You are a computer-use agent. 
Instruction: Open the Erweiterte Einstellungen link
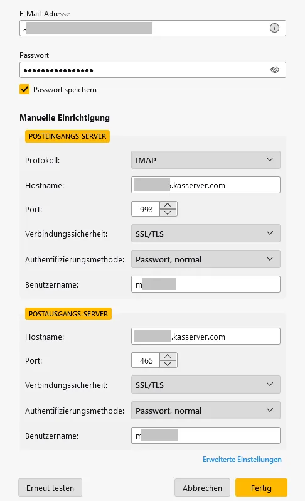point(242,460)
